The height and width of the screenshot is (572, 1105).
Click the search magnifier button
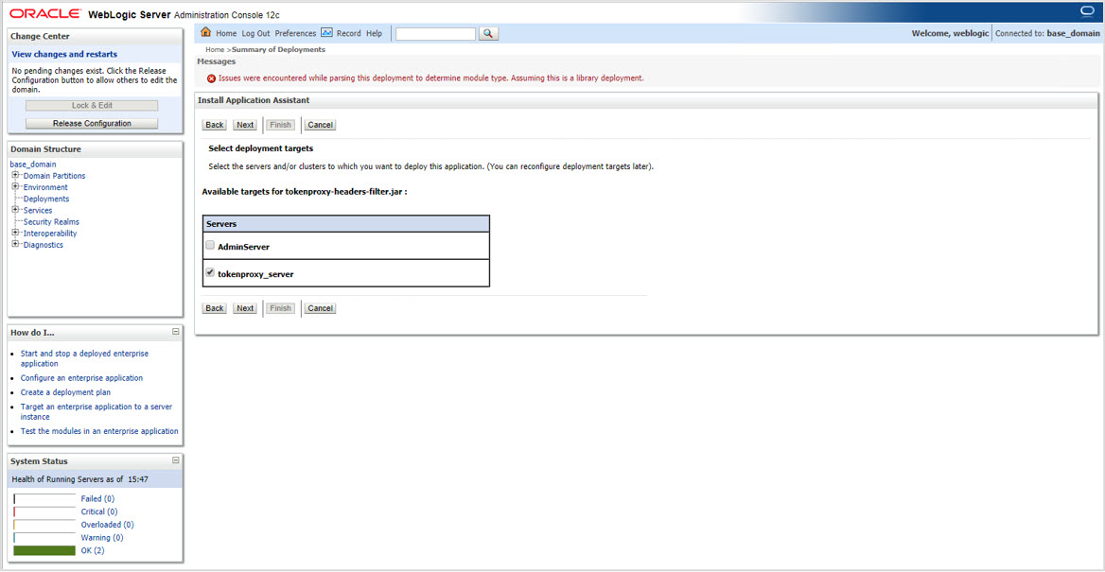pyautogui.click(x=489, y=34)
